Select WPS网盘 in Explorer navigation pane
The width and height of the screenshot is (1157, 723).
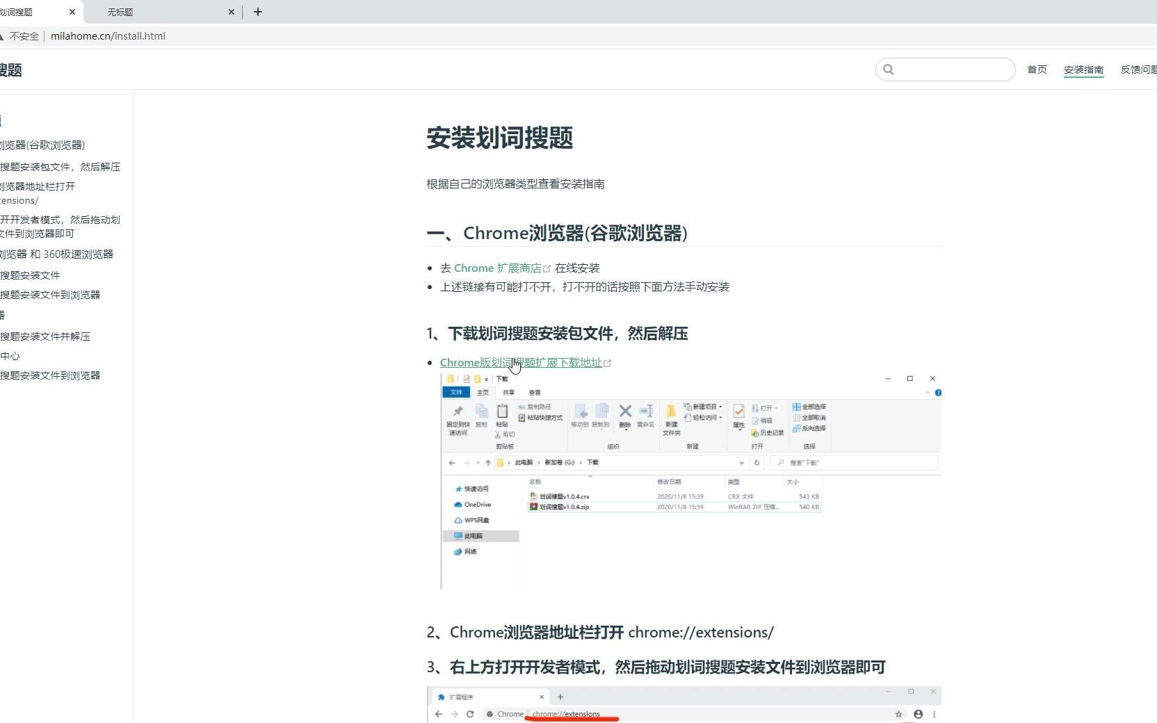pos(472,520)
